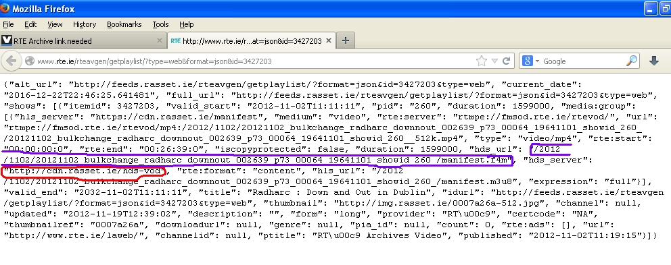Click the site identity globe icon
The width and height of the screenshot is (671, 265).
pyautogui.click(x=30, y=61)
